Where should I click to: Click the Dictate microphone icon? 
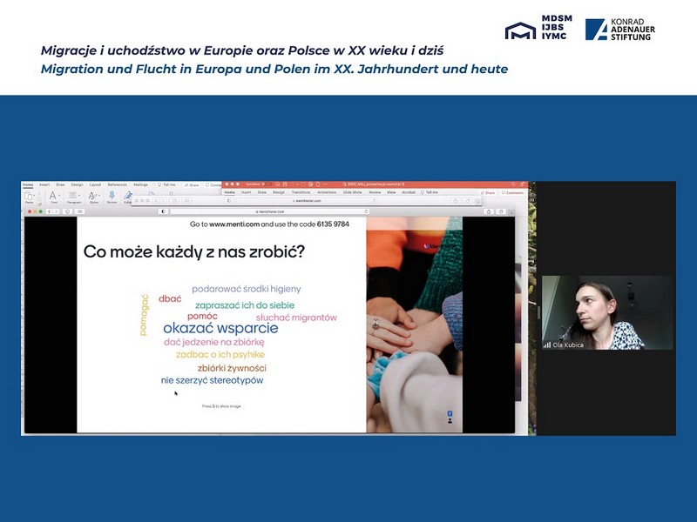112,197
